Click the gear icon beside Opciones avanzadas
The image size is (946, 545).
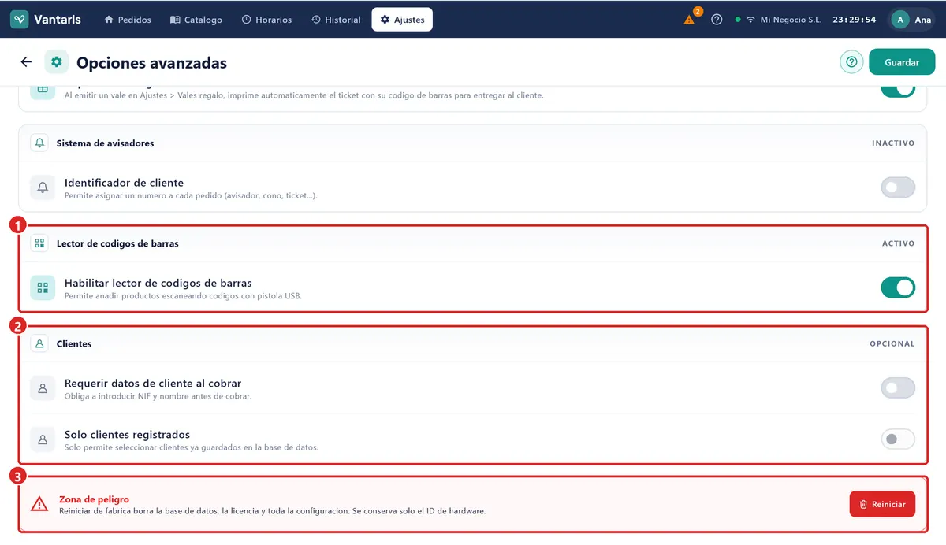coord(56,62)
